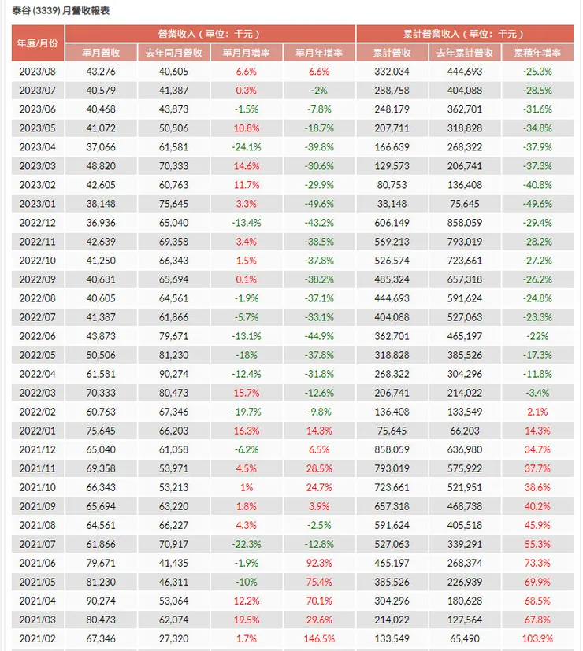Click the -22.3% value in 2021/07 row

pyautogui.click(x=247, y=543)
